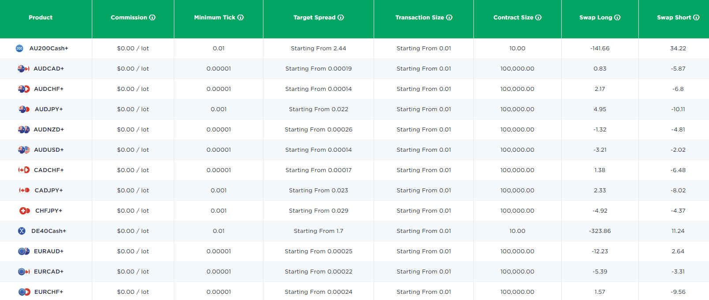Click the 4.95 swap long value
Image resolution: width=709 pixels, height=300 pixels.
click(600, 109)
